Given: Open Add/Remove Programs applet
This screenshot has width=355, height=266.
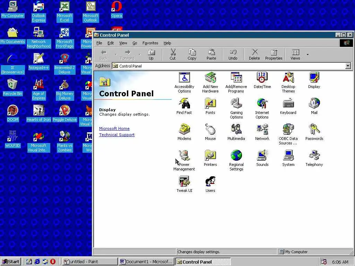Looking at the screenshot, I should coord(236,82).
